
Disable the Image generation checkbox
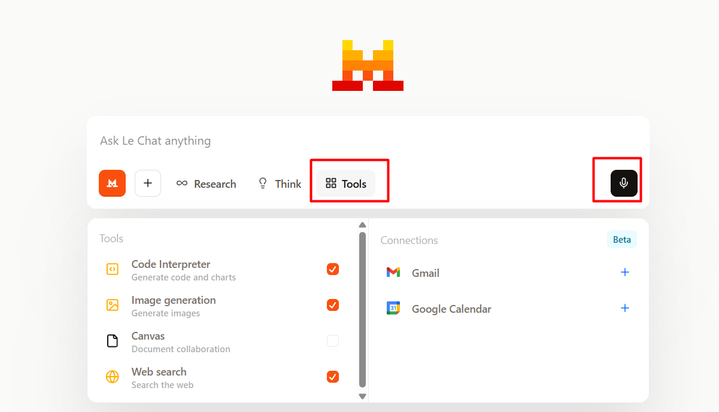pyautogui.click(x=333, y=305)
